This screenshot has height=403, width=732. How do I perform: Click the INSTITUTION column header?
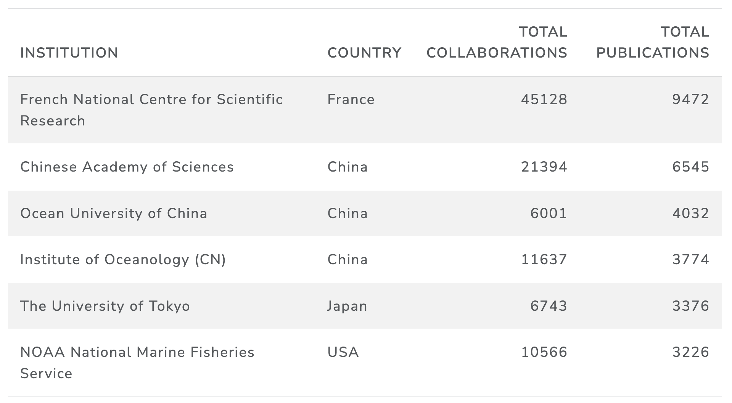point(69,53)
